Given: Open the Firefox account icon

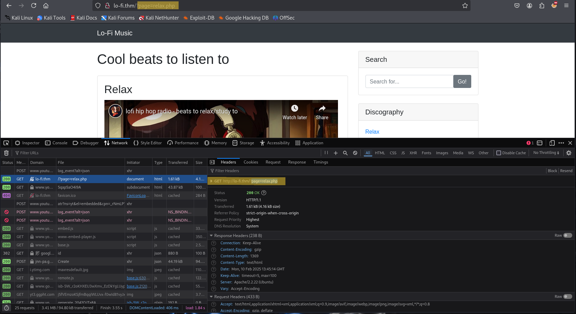Looking at the screenshot, I should [529, 5].
